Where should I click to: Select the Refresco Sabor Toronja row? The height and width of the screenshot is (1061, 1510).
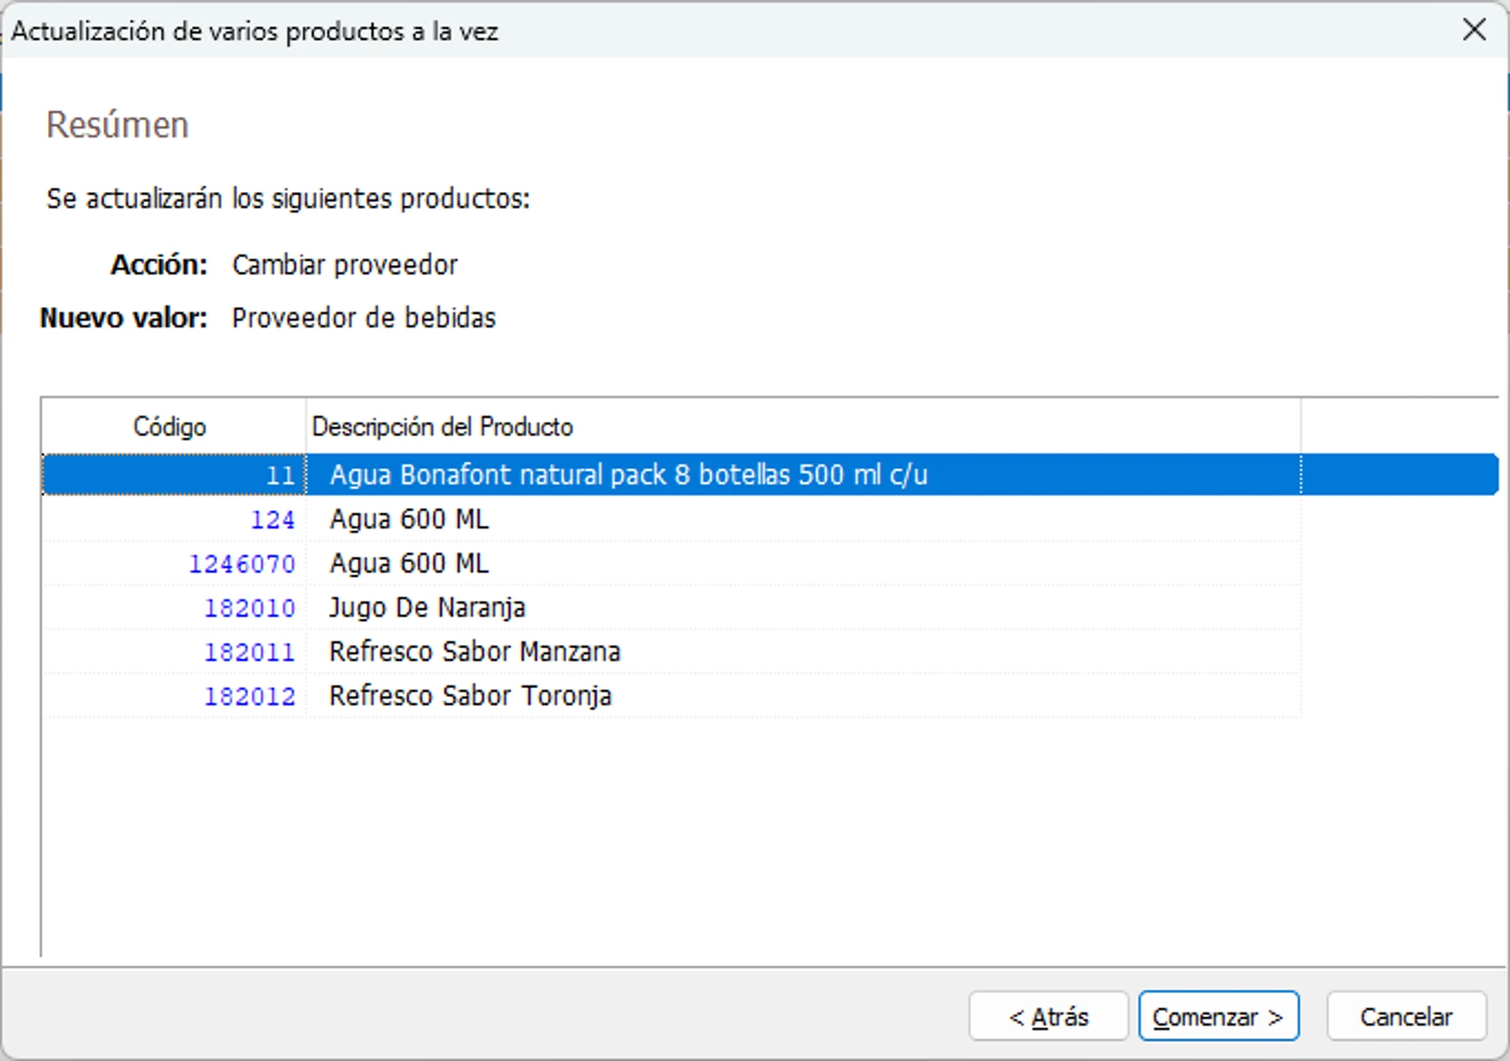coord(470,695)
